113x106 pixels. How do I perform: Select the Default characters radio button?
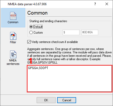click(31, 27)
